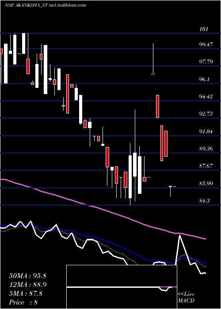
Task: Click the 96.1 price level label
Action: 205,79
